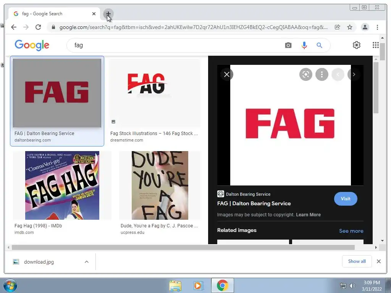391x293 pixels.
Task: Focus the Google search input box
Action: 174,45
